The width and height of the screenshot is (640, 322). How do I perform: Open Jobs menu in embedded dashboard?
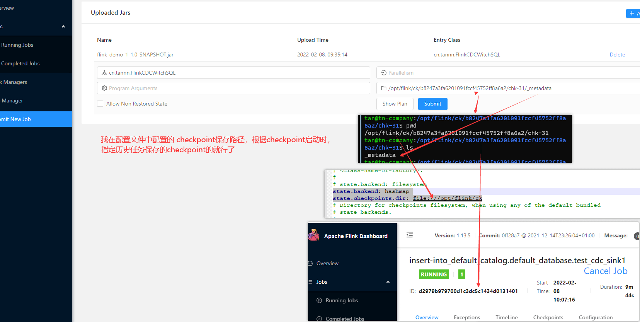click(x=322, y=282)
